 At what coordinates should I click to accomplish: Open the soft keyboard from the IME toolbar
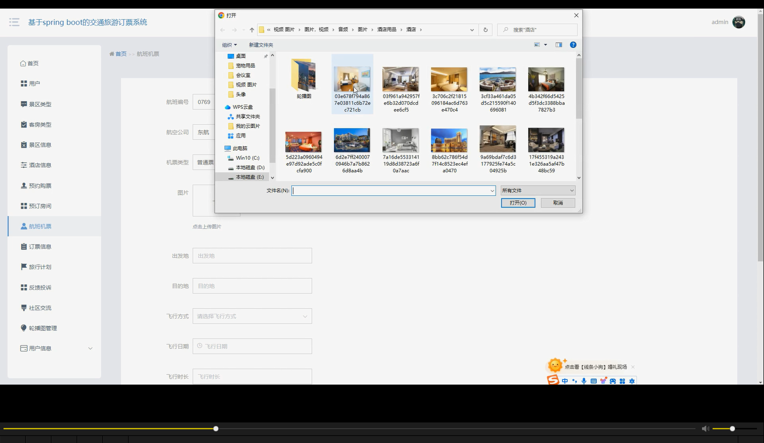[594, 381]
